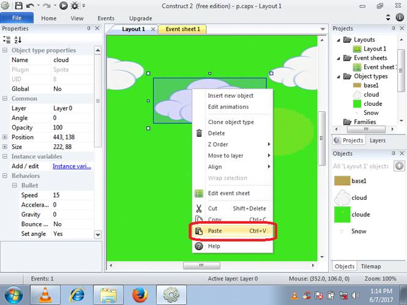
Task: Choose Edit event sheet menu item
Action: pyautogui.click(x=233, y=193)
